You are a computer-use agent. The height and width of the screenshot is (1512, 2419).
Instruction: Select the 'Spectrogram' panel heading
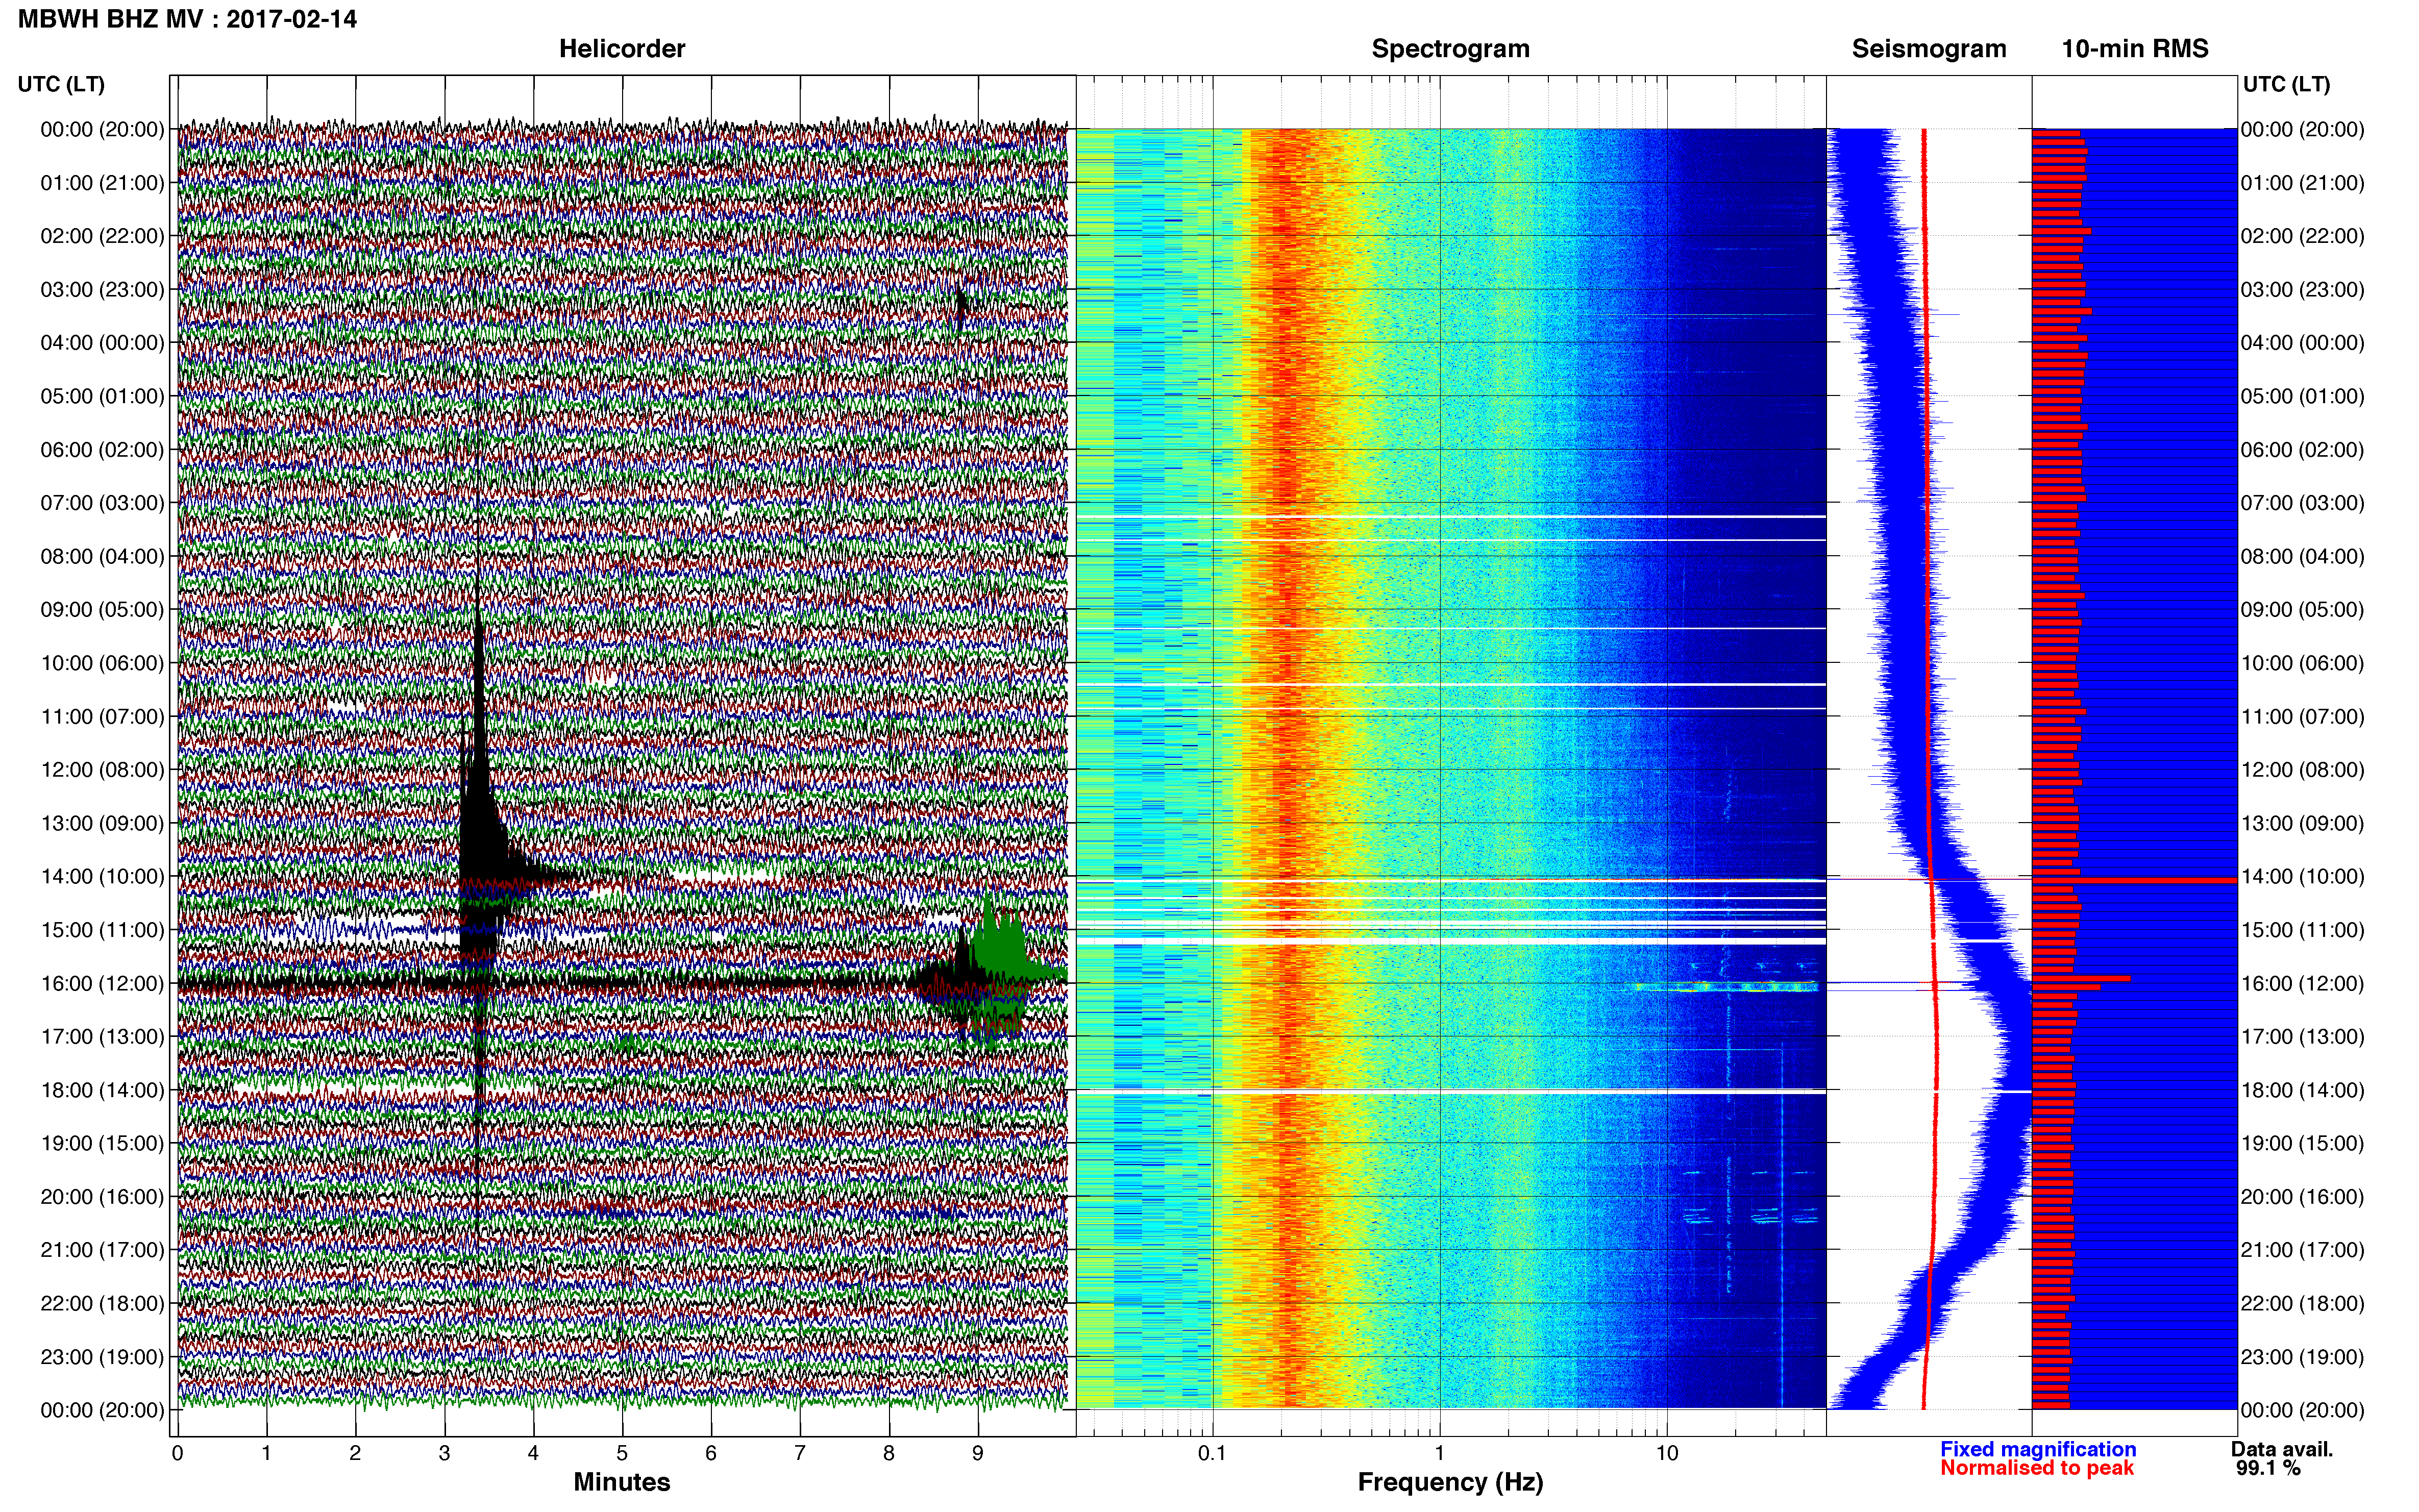tap(1450, 49)
